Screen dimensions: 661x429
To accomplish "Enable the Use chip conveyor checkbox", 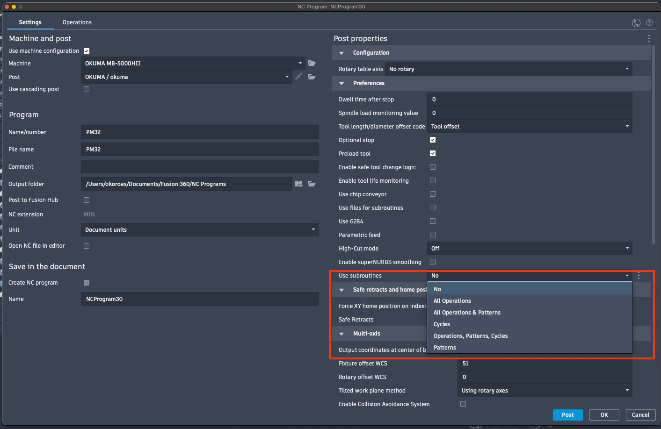I will [x=432, y=194].
